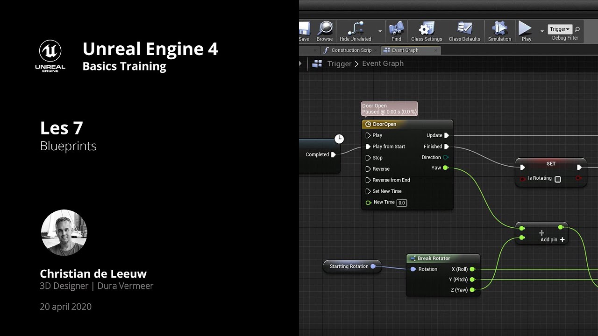
Task: Click the bottom input pin of the add node
Action: 522,238
